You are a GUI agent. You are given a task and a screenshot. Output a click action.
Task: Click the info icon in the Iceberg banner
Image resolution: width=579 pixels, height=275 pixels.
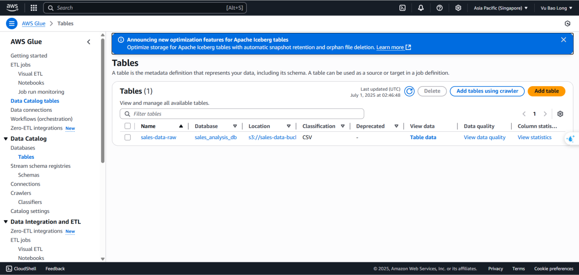tap(121, 40)
